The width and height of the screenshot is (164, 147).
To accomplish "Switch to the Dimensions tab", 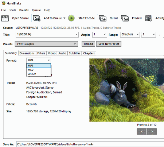I will tap(27, 53).
